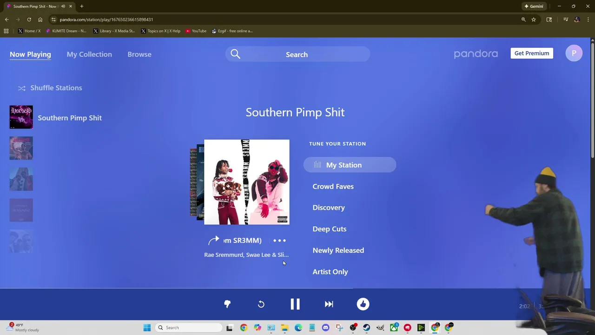This screenshot has height=335, width=595.
Task: Open the browser extensions icon
Action: pyautogui.click(x=549, y=20)
